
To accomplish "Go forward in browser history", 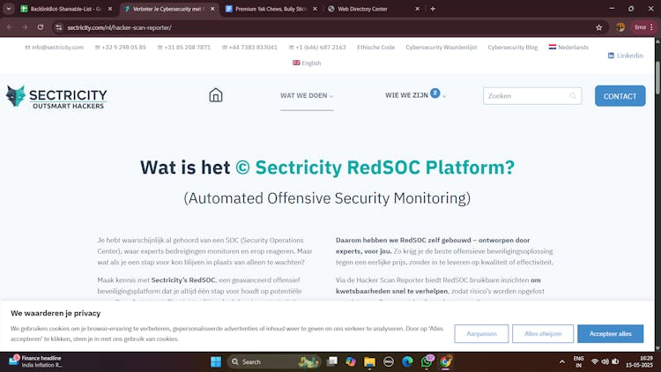I will tap(25, 27).
